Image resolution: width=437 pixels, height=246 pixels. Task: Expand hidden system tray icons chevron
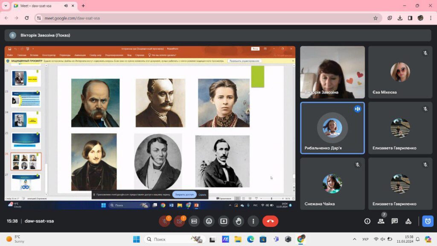pos(355,239)
